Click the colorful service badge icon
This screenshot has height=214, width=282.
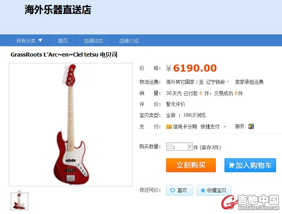click(x=251, y=127)
